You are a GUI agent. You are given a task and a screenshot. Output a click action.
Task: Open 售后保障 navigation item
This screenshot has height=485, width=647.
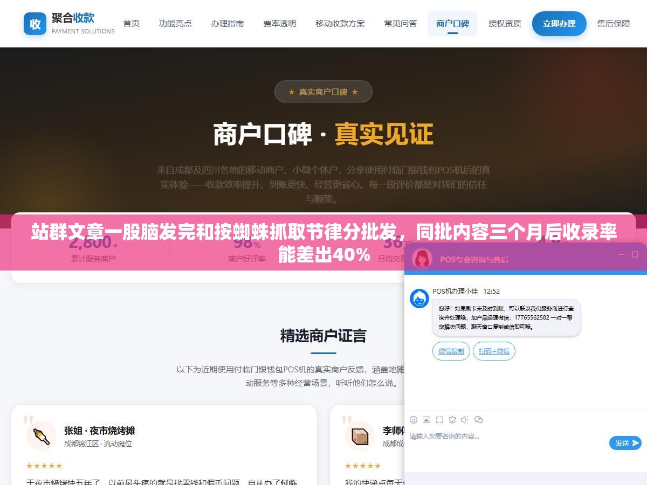614,24
